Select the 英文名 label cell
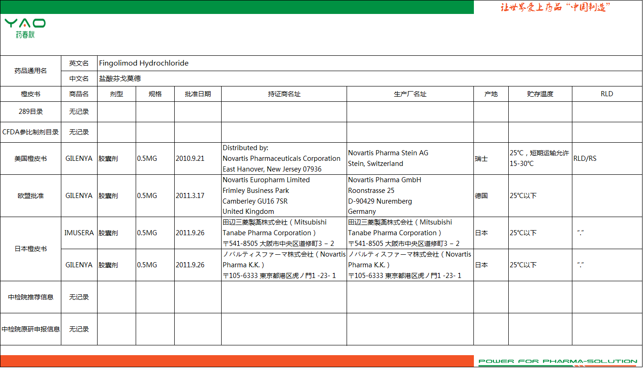 click(x=79, y=63)
